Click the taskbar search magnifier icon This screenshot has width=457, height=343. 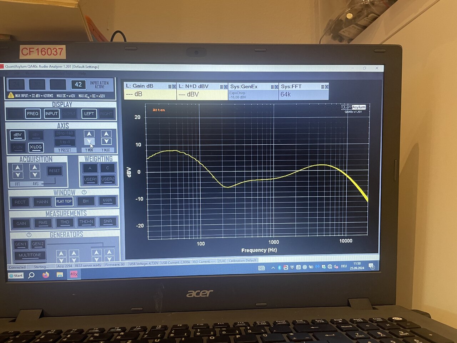coord(31,275)
